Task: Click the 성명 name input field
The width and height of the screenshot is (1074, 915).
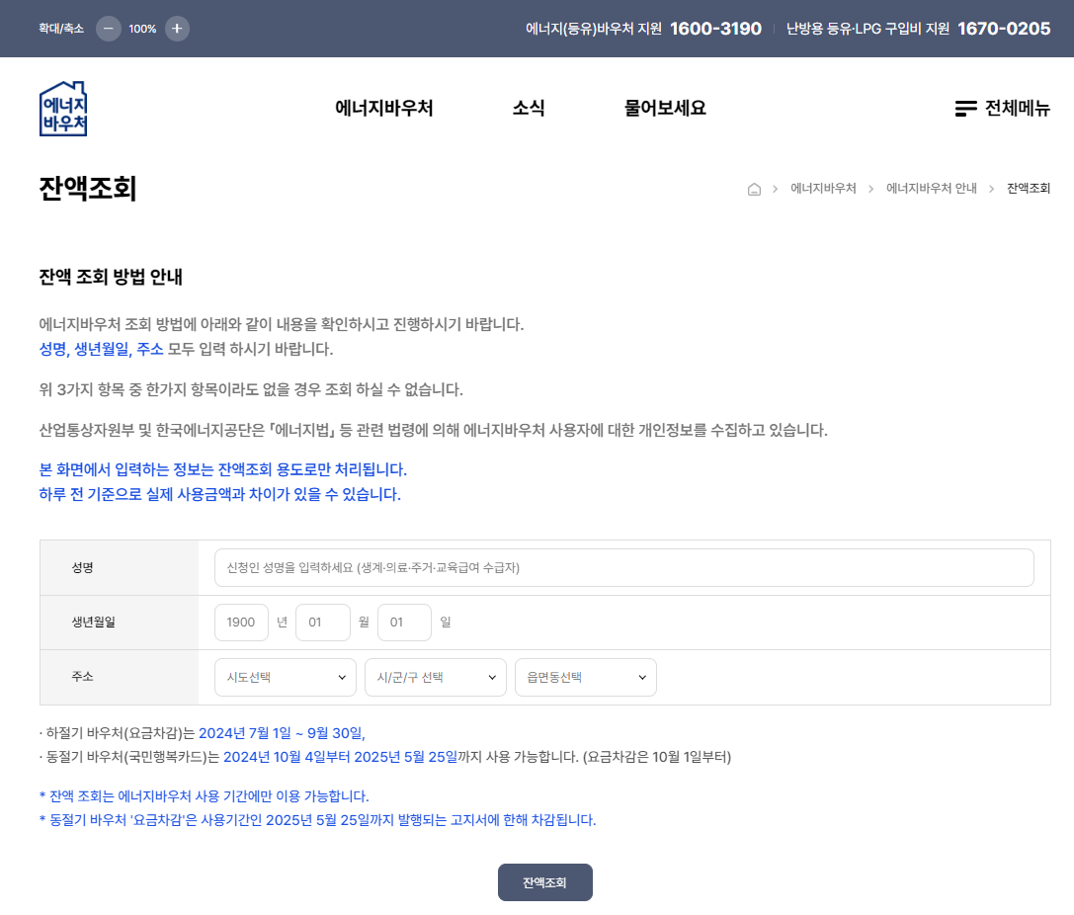Action: [x=623, y=567]
